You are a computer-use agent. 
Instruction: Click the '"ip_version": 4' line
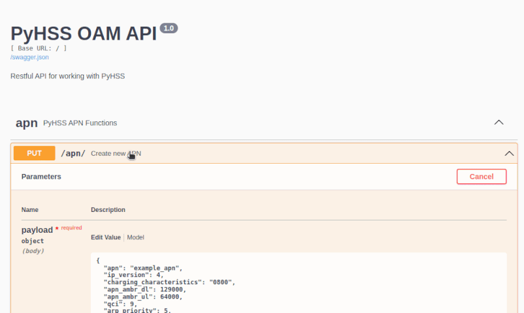point(134,275)
